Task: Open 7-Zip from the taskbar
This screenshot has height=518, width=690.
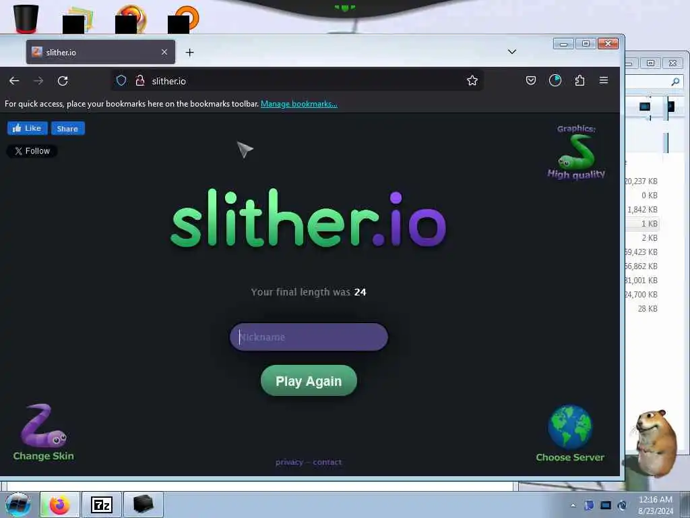Action: pos(101,505)
